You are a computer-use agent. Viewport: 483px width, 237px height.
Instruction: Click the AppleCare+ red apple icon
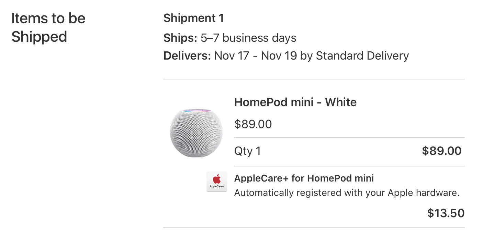click(217, 179)
